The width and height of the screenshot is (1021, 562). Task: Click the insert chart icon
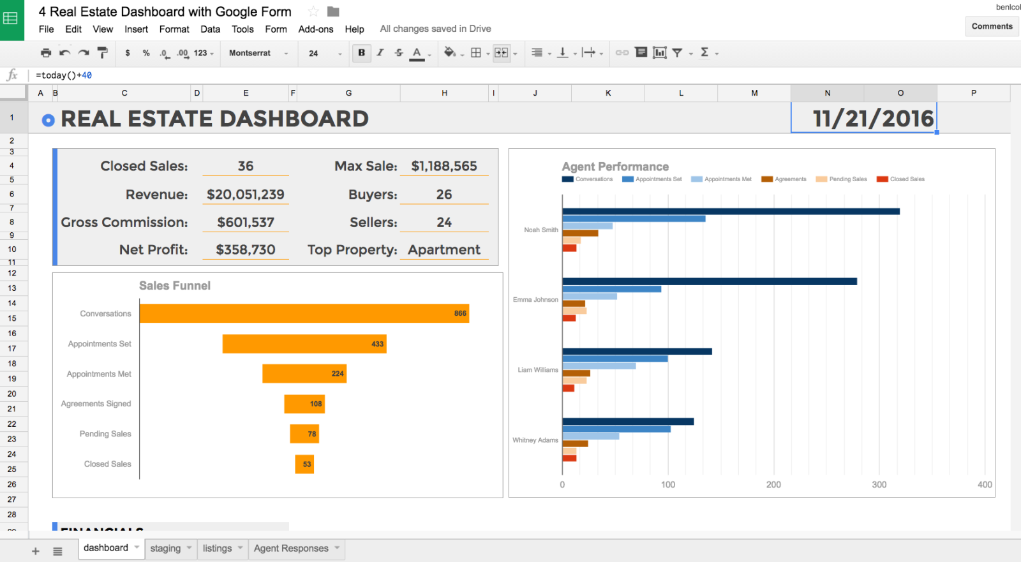pos(659,53)
